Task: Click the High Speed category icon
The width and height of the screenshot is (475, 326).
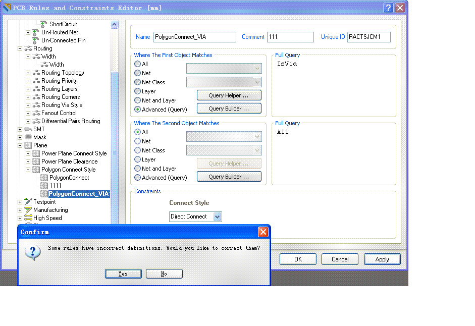Action: pos(28,218)
